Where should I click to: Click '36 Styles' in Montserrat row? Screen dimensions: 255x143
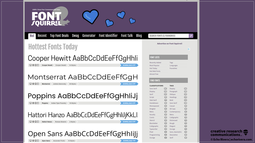pyautogui.click(x=72, y=84)
